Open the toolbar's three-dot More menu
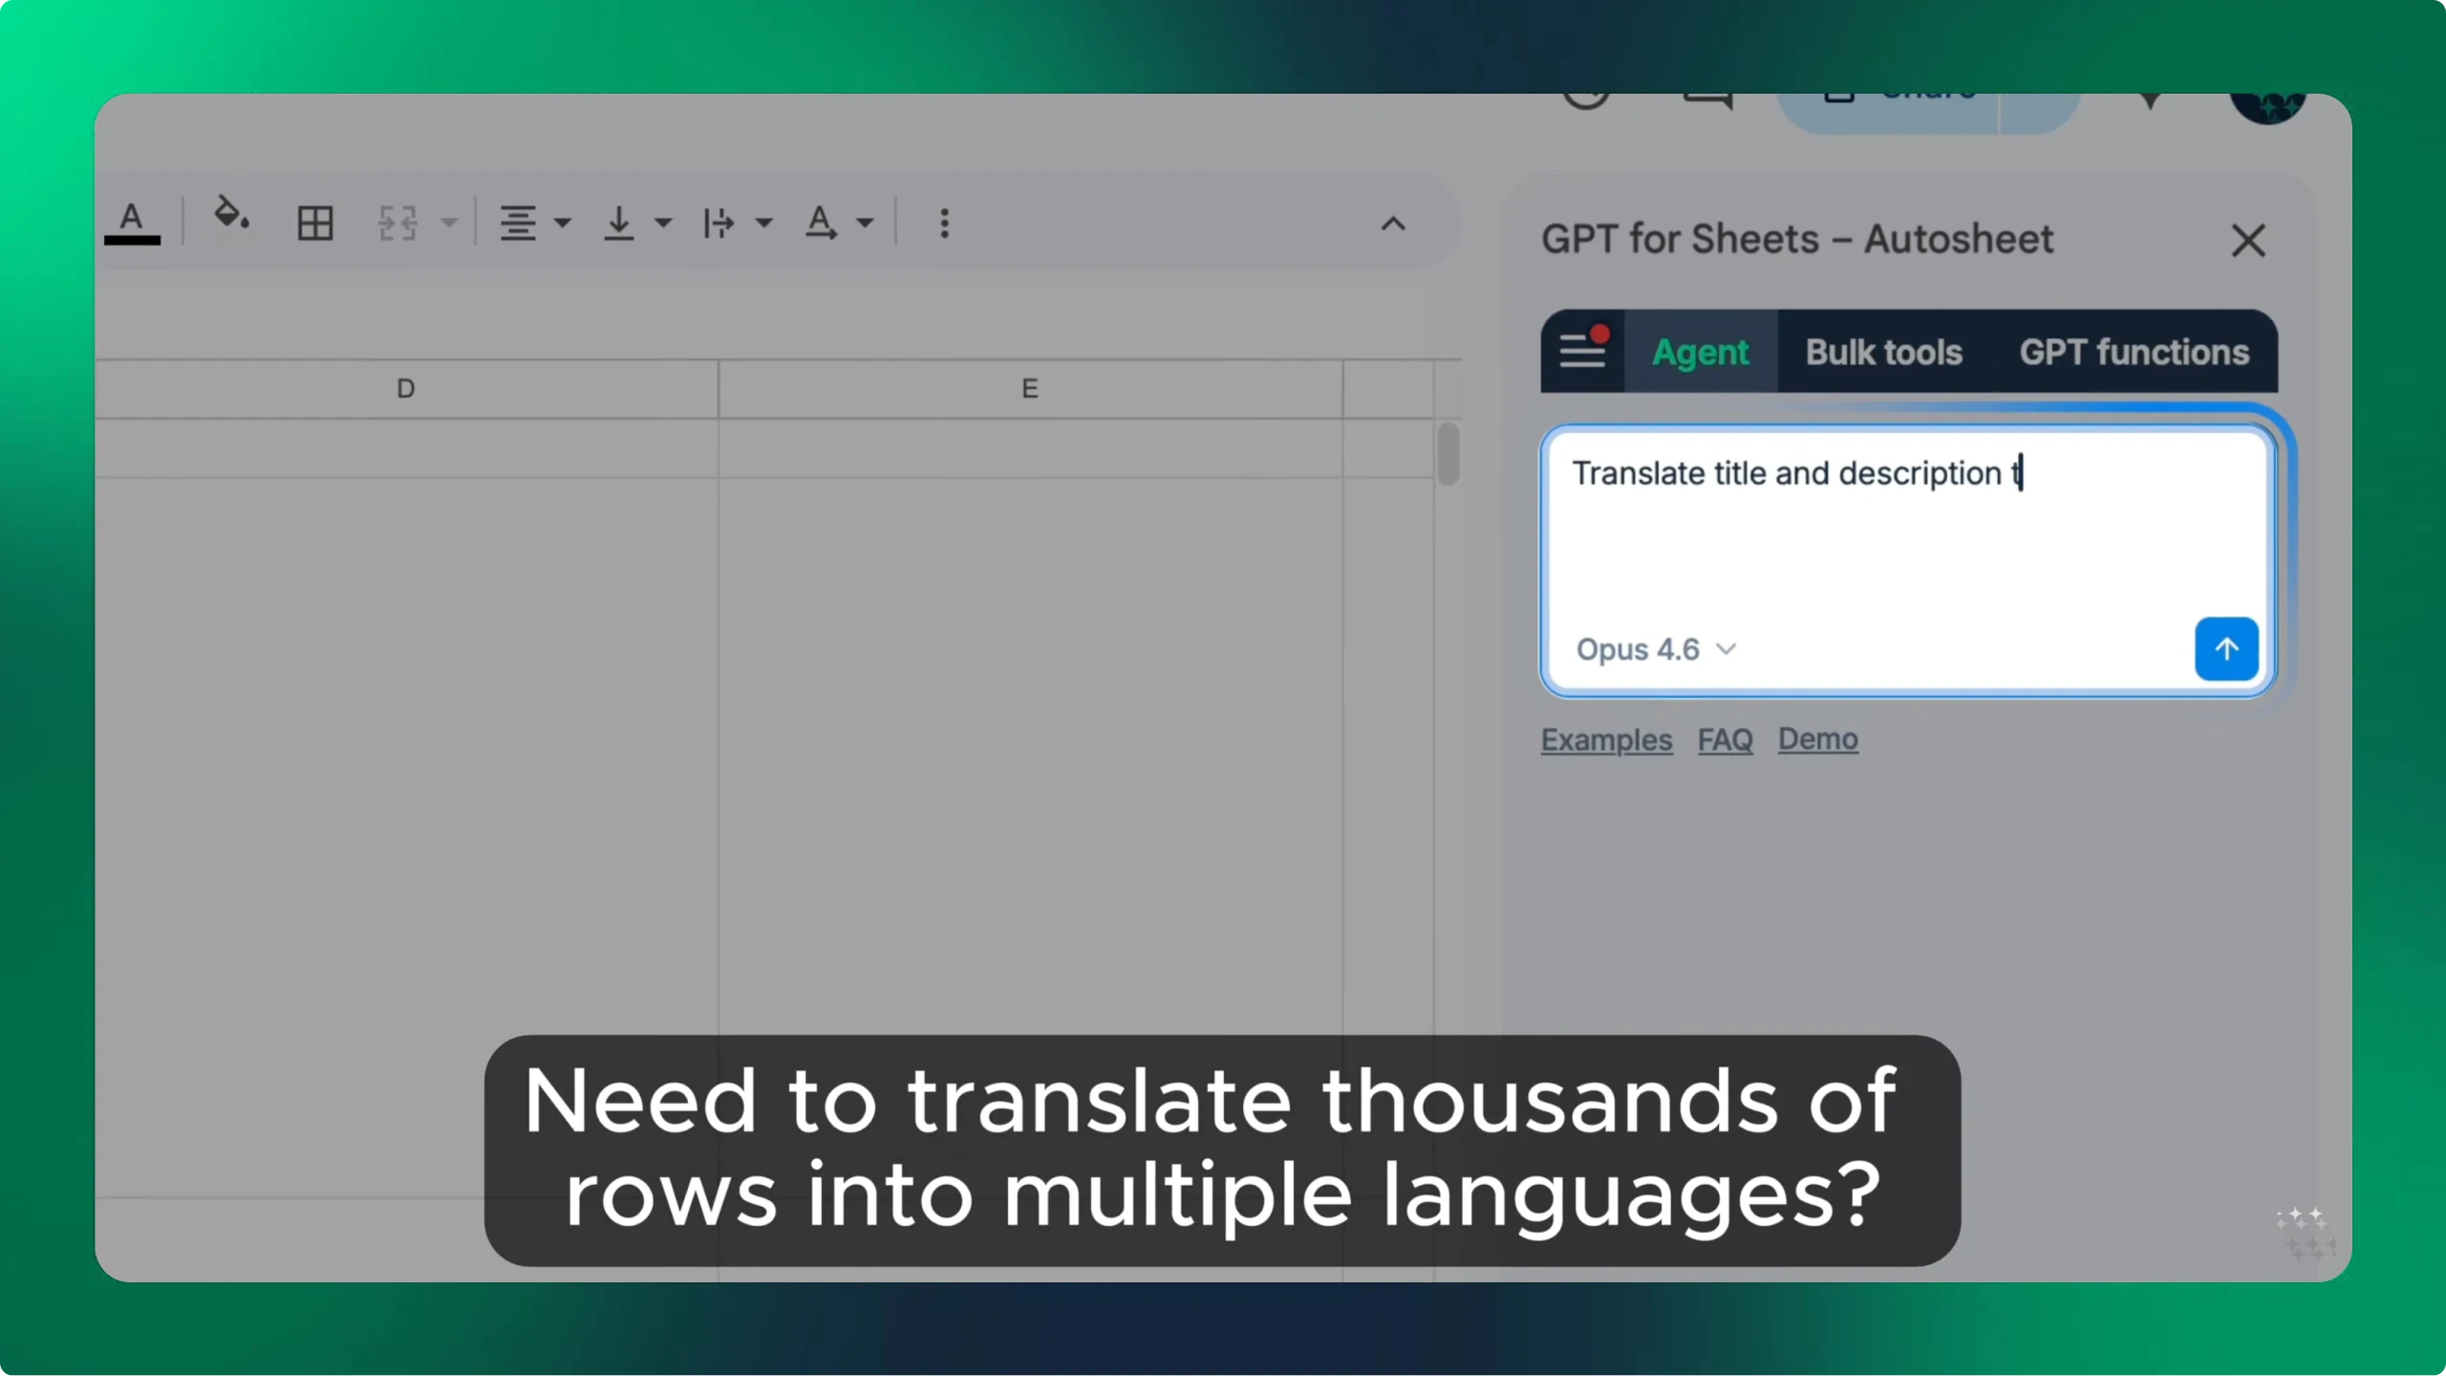 [944, 224]
